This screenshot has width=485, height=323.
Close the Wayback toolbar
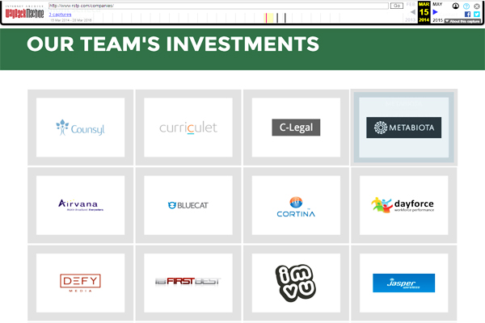click(478, 6)
